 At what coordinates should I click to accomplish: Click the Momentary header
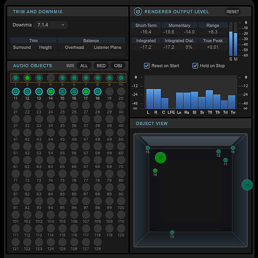pyautogui.click(x=179, y=25)
